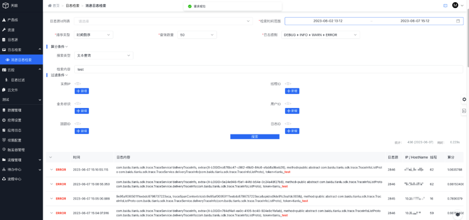This screenshot has height=220, width=469.
Task: Click the 算分 column header
Action: point(451,157)
